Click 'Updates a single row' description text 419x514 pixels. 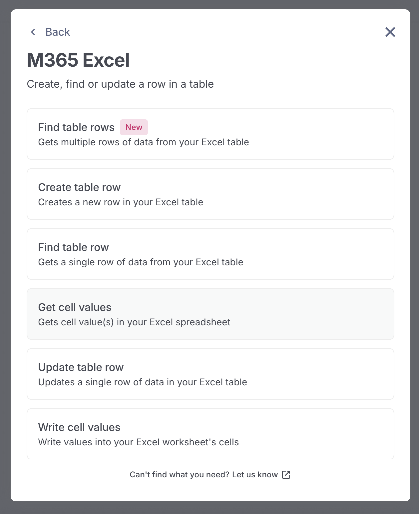[x=143, y=382]
